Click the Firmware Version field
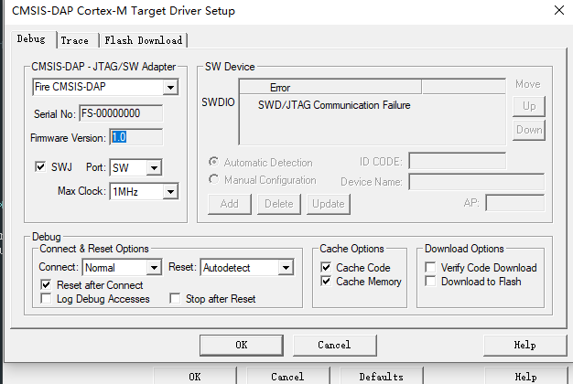 (x=135, y=137)
